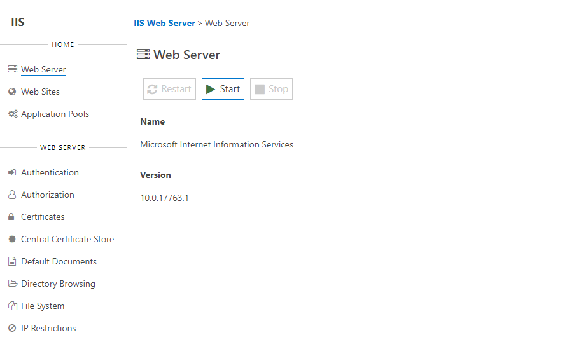Click the Version field label

coord(155,175)
